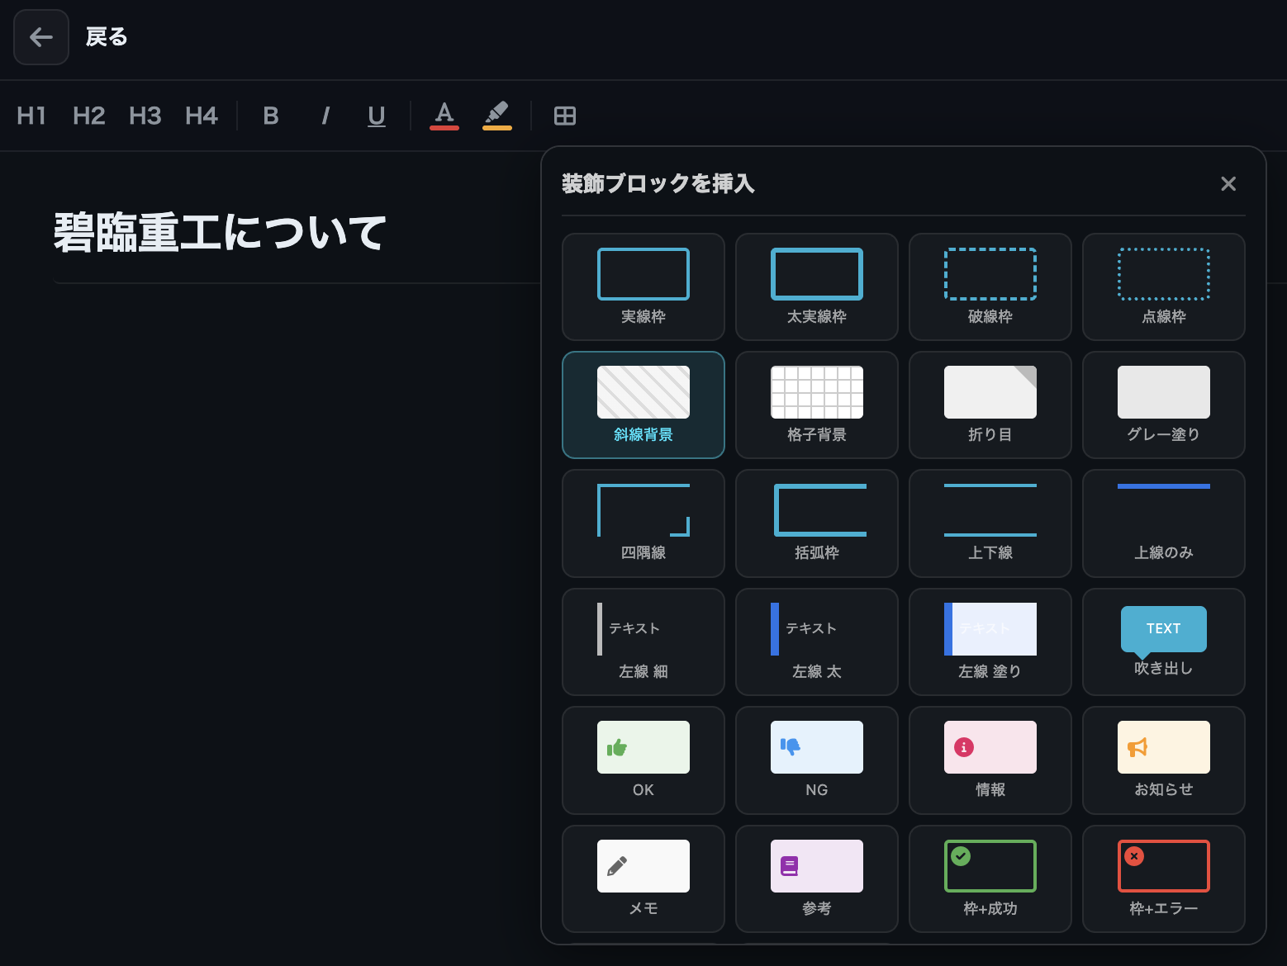
Task: Insert the 四隅線 corner block
Action: pyautogui.click(x=643, y=523)
